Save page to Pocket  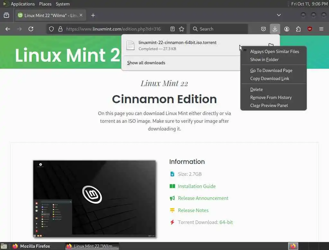[263, 29]
